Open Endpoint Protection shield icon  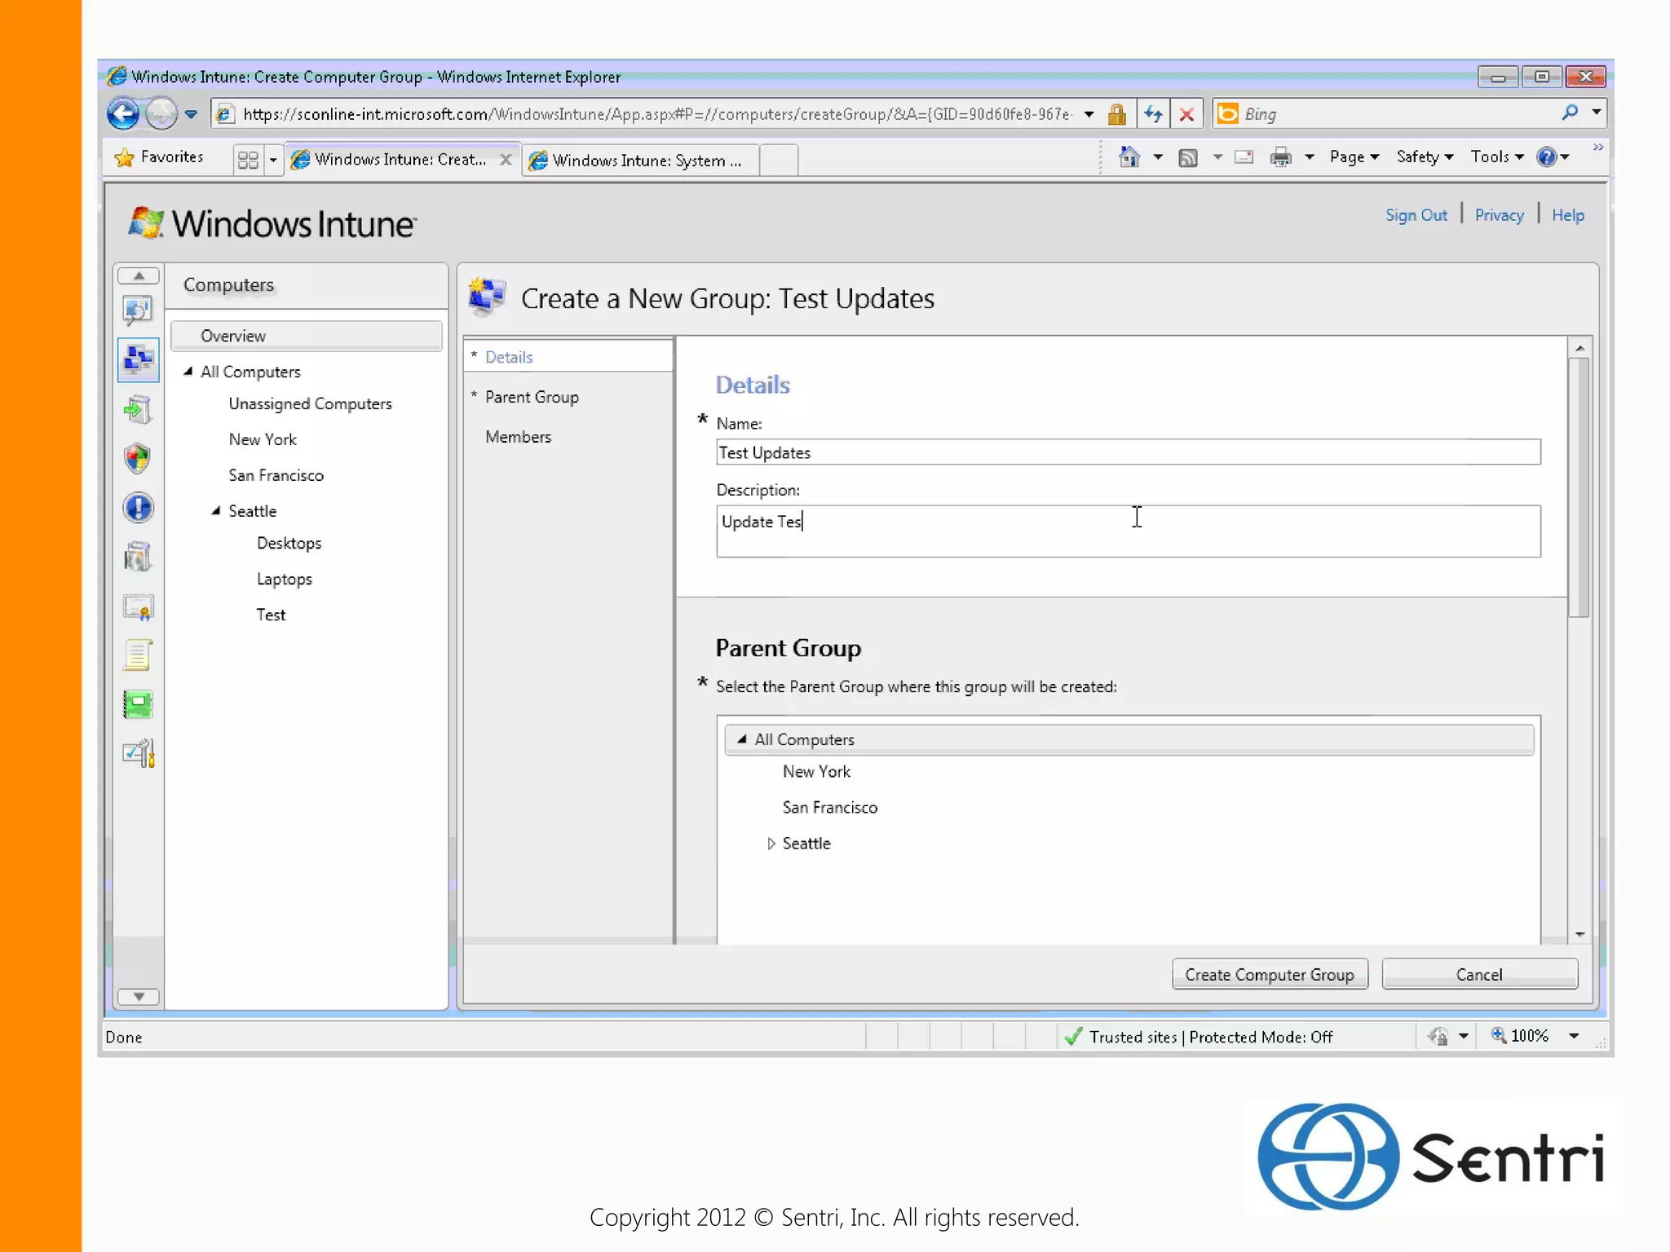click(x=138, y=459)
